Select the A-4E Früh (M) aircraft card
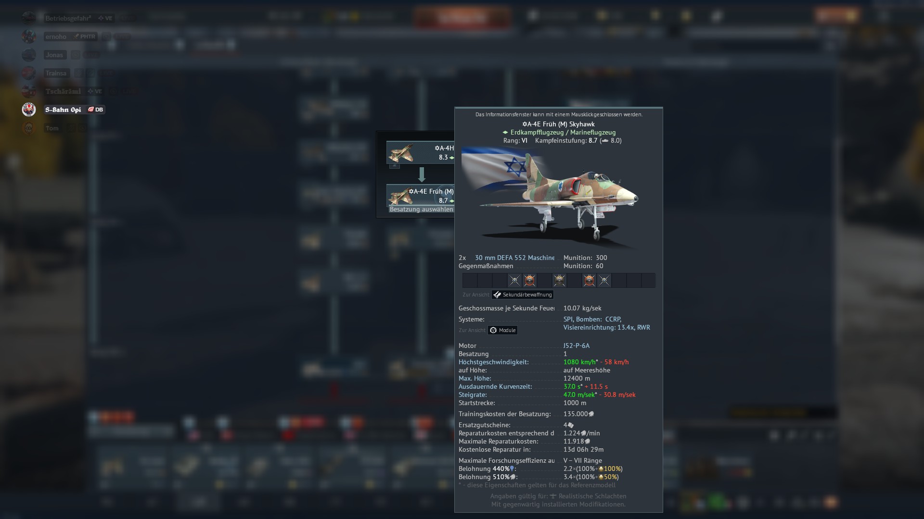This screenshot has width=924, height=519. pyautogui.click(x=421, y=196)
